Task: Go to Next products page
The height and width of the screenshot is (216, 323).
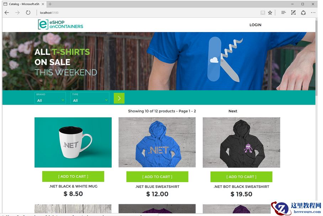Action: click(233, 111)
